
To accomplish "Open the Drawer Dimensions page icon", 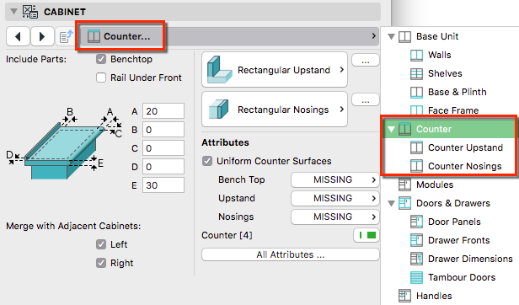I will 416,259.
